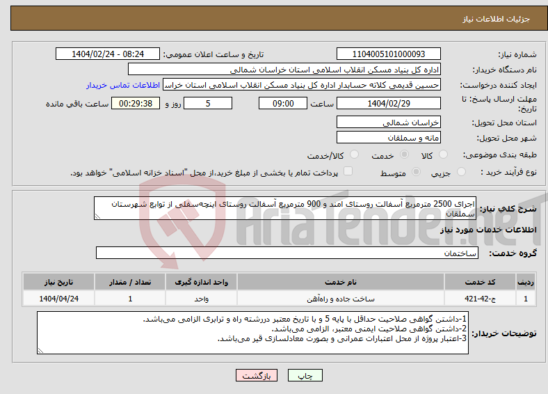Click the announcement date field 1404/02/24 - 08:24

coord(108,54)
